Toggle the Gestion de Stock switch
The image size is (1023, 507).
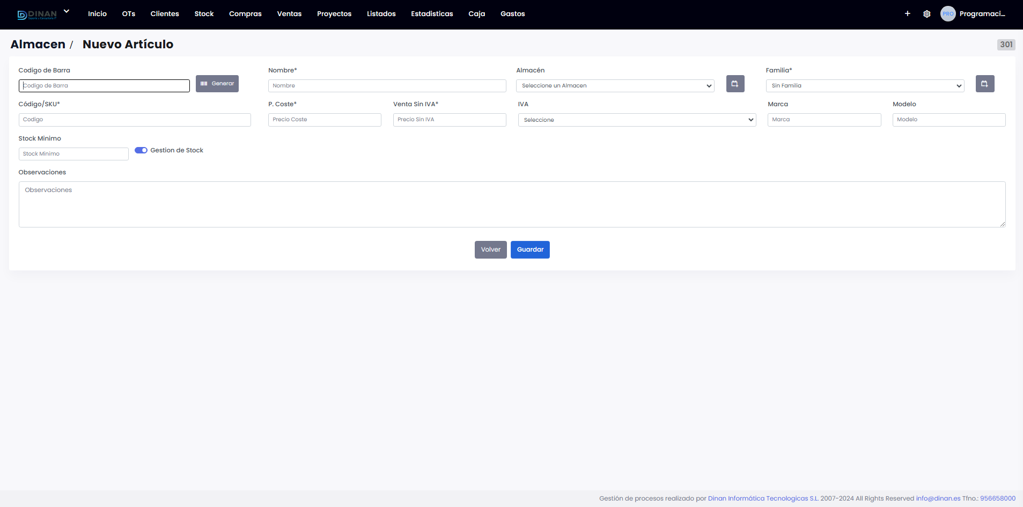141,150
